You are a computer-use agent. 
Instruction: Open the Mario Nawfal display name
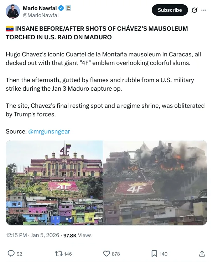(40, 8)
